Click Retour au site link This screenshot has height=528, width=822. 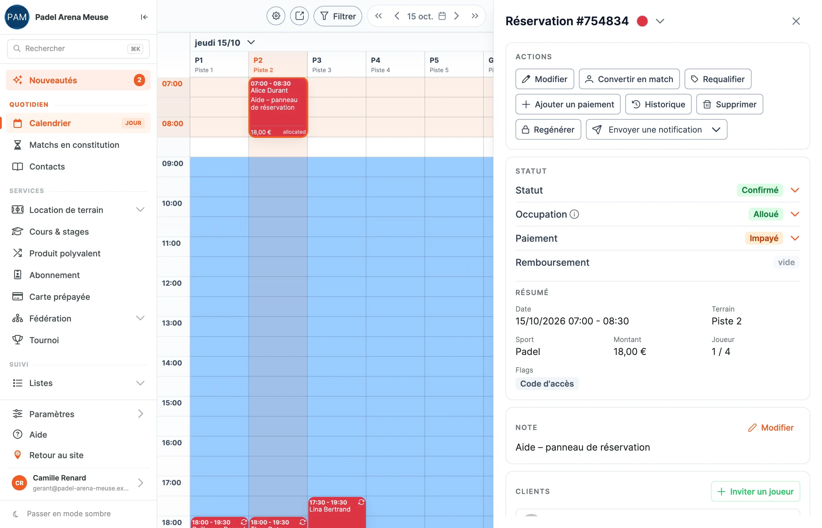tap(78, 455)
